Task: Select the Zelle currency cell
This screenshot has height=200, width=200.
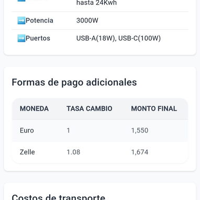Action: click(x=27, y=152)
